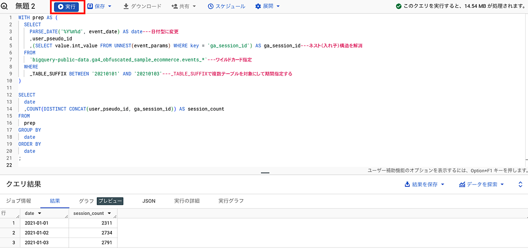Open the 実行の詳細 tab
Image resolution: width=528 pixels, height=250 pixels.
(187, 201)
